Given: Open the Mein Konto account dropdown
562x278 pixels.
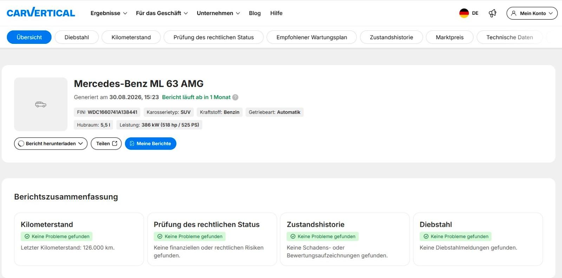Looking at the screenshot, I should click(532, 13).
